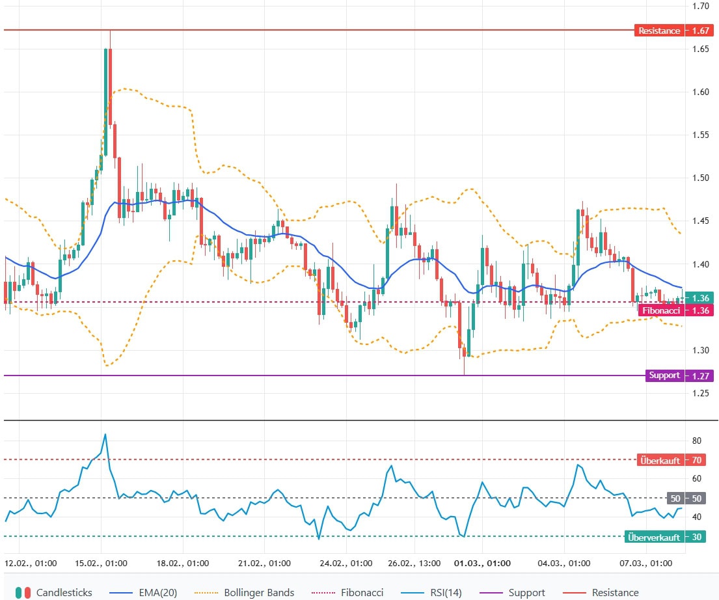Toggle the RSI(14) series via legend text
The width and height of the screenshot is (719, 600).
(x=447, y=592)
